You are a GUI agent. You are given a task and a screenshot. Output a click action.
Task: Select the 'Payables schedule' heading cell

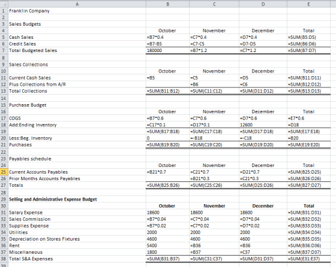77,159
